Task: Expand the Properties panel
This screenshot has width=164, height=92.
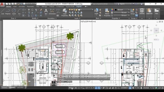Action: coord(116,18)
